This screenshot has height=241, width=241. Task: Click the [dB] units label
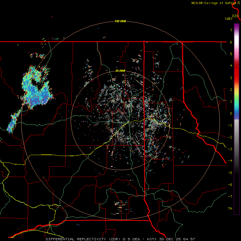click(x=228, y=18)
